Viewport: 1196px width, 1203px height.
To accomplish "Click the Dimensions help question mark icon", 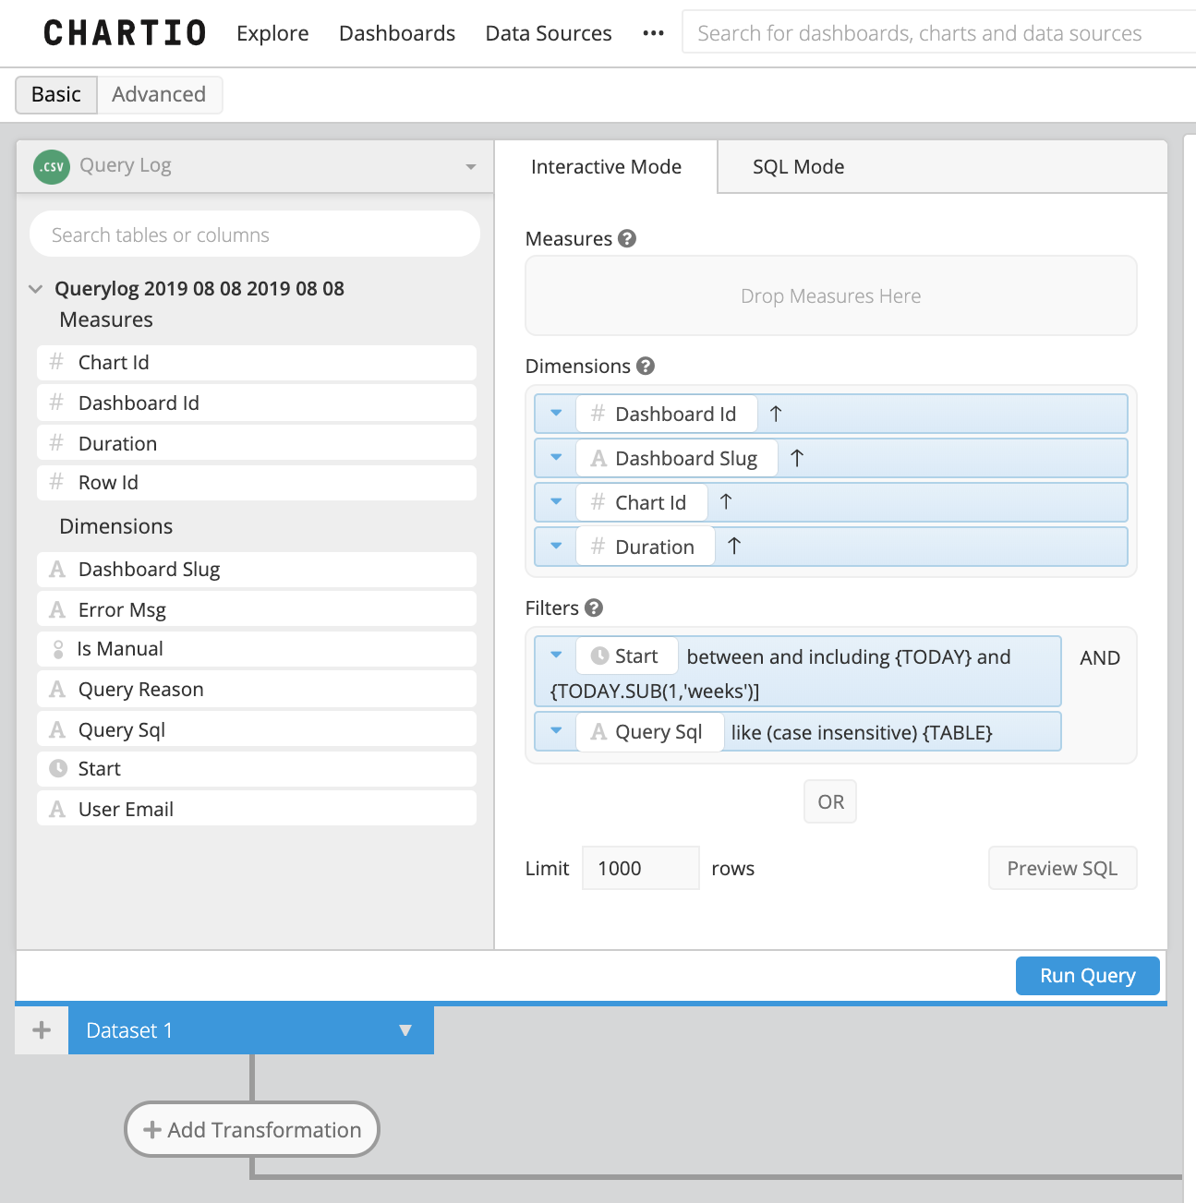I will [646, 366].
